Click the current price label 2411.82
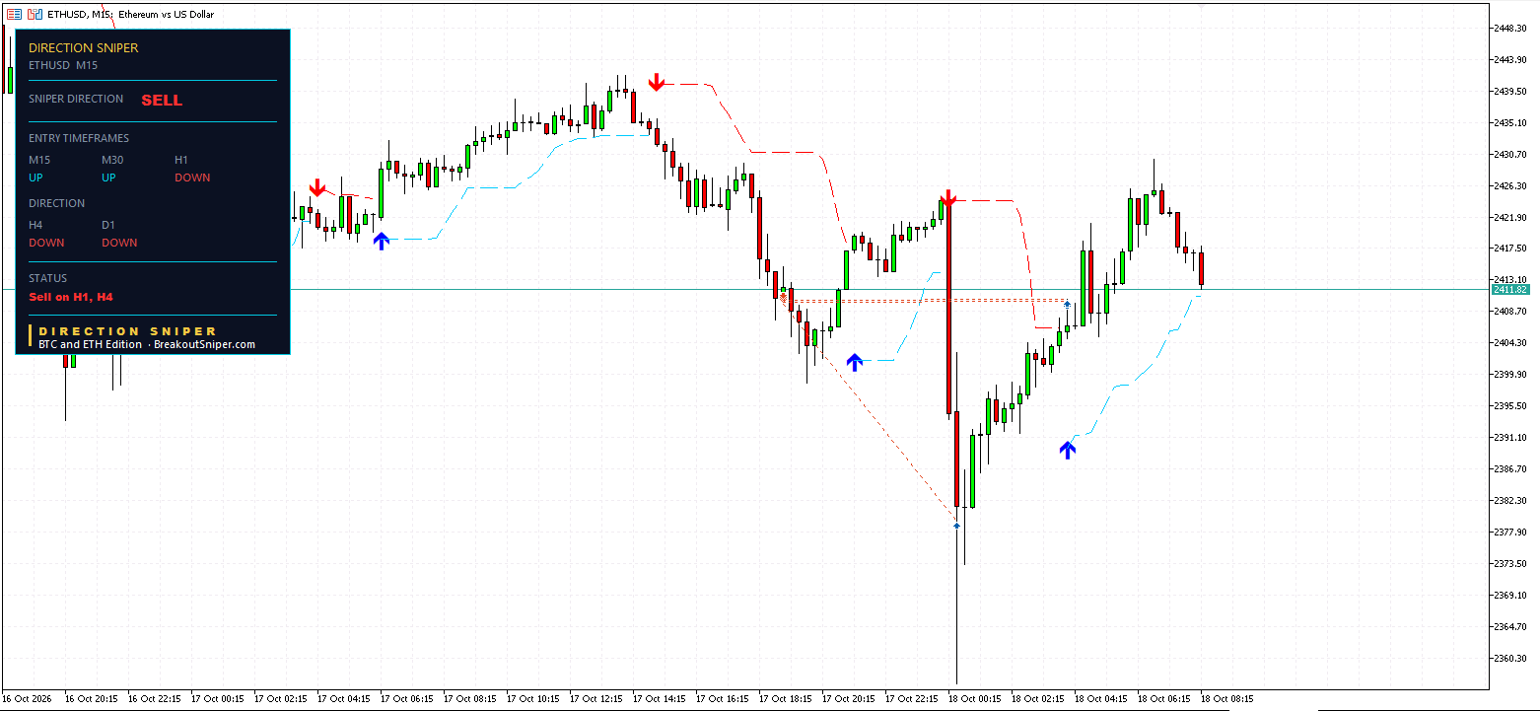This screenshot has height=711, width=1540. tap(1510, 289)
